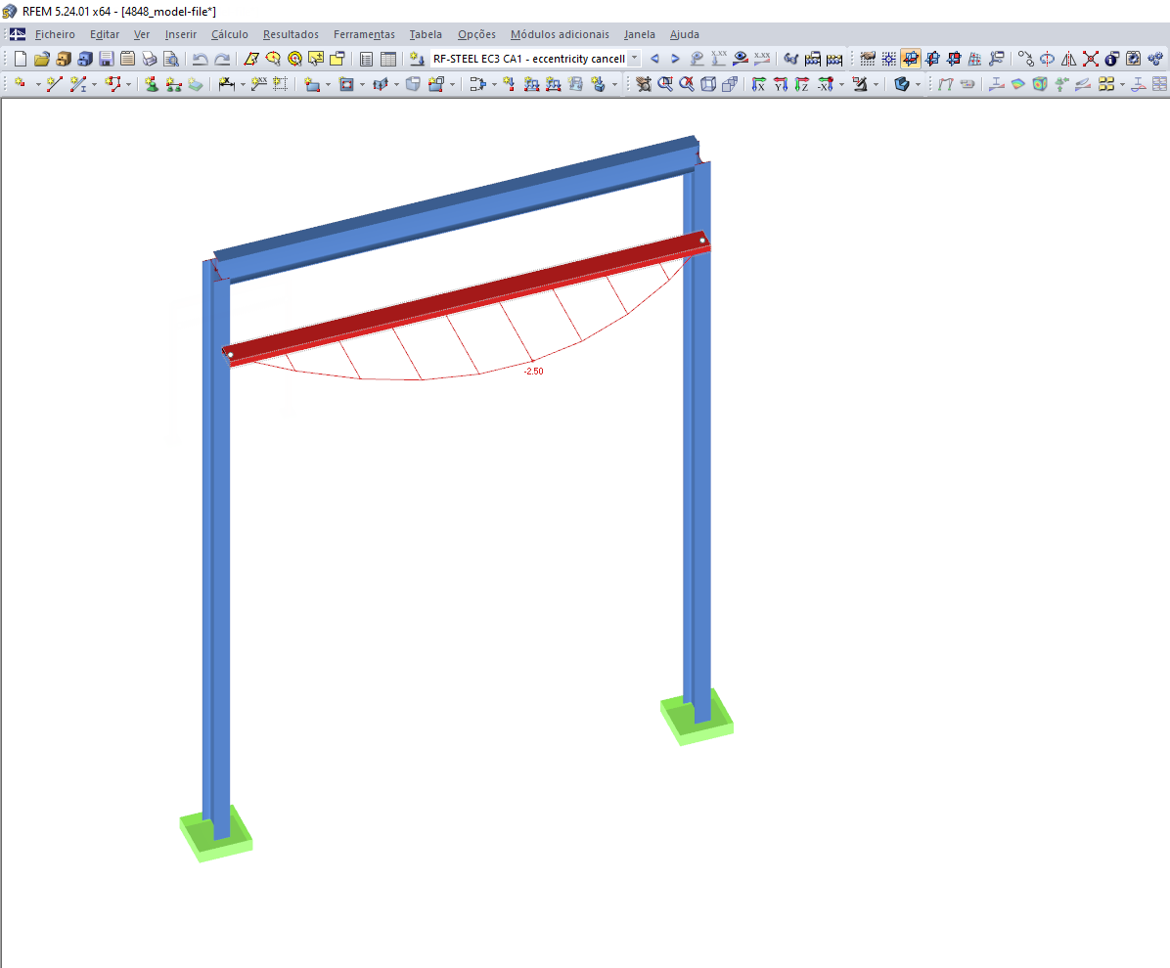Expand the surface tool dropdown arrow
Image resolution: width=1170 pixels, height=968 pixels.
[x=328, y=84]
